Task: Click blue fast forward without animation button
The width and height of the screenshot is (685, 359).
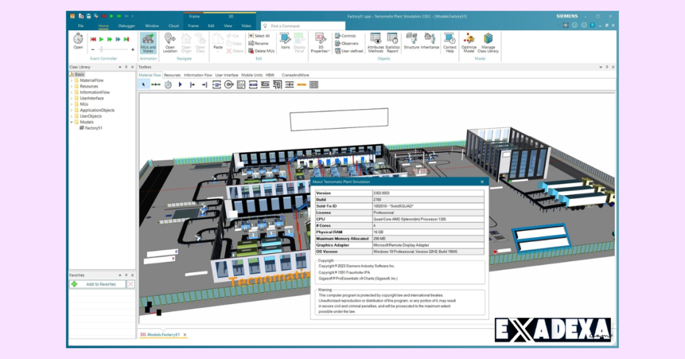Action: tap(118, 40)
